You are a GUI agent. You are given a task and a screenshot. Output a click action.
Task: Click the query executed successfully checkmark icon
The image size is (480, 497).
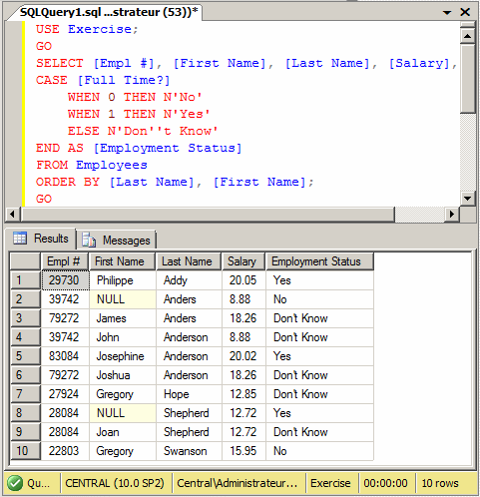pos(15,483)
